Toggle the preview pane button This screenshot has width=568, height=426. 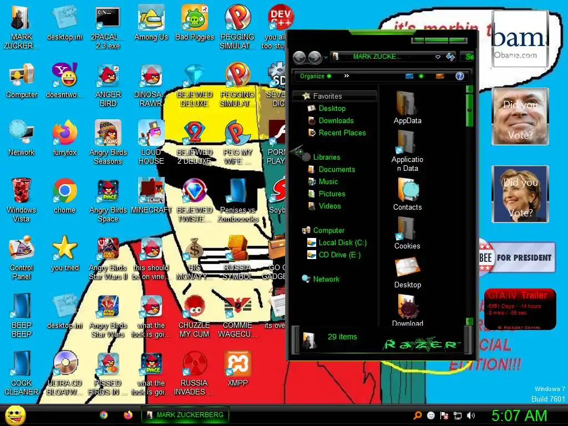point(440,76)
